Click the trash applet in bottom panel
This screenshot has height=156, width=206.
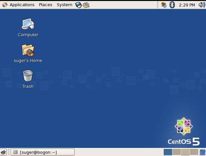[202, 152]
